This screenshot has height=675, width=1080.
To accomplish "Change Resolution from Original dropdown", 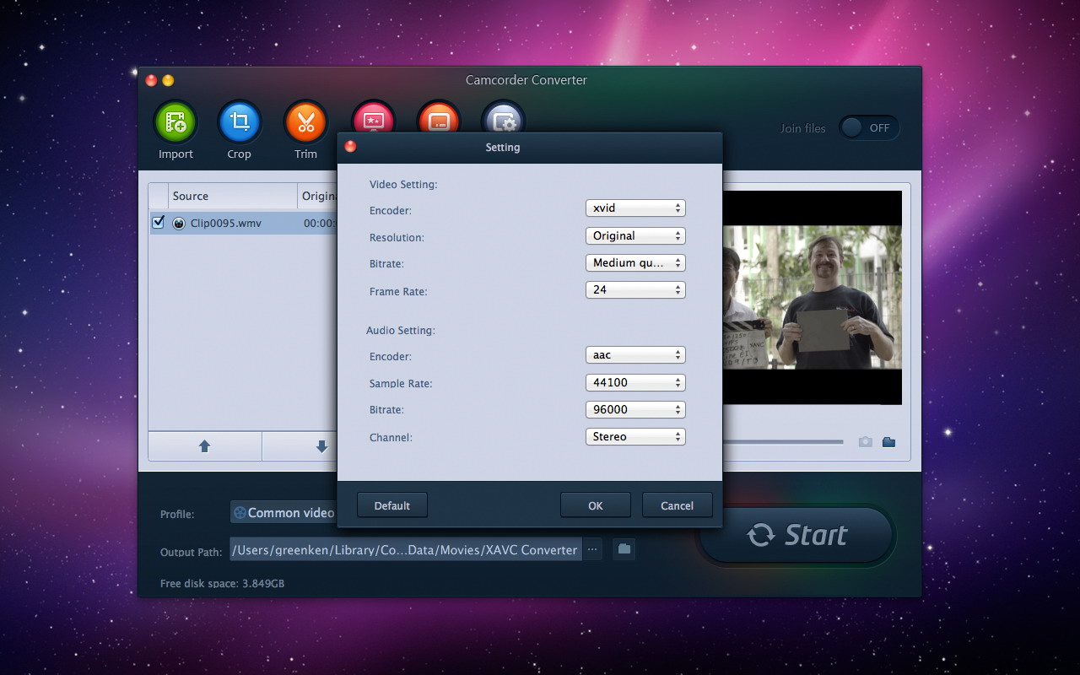I will [x=635, y=235].
